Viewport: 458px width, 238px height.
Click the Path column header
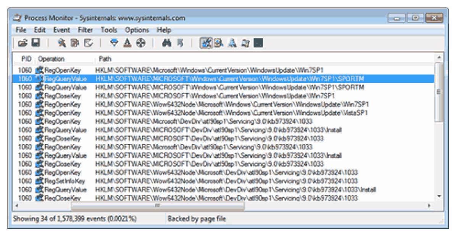105,59
